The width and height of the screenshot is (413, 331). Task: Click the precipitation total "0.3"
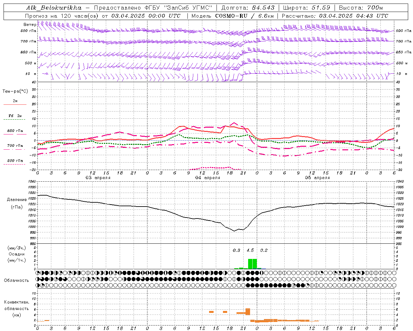(237, 250)
